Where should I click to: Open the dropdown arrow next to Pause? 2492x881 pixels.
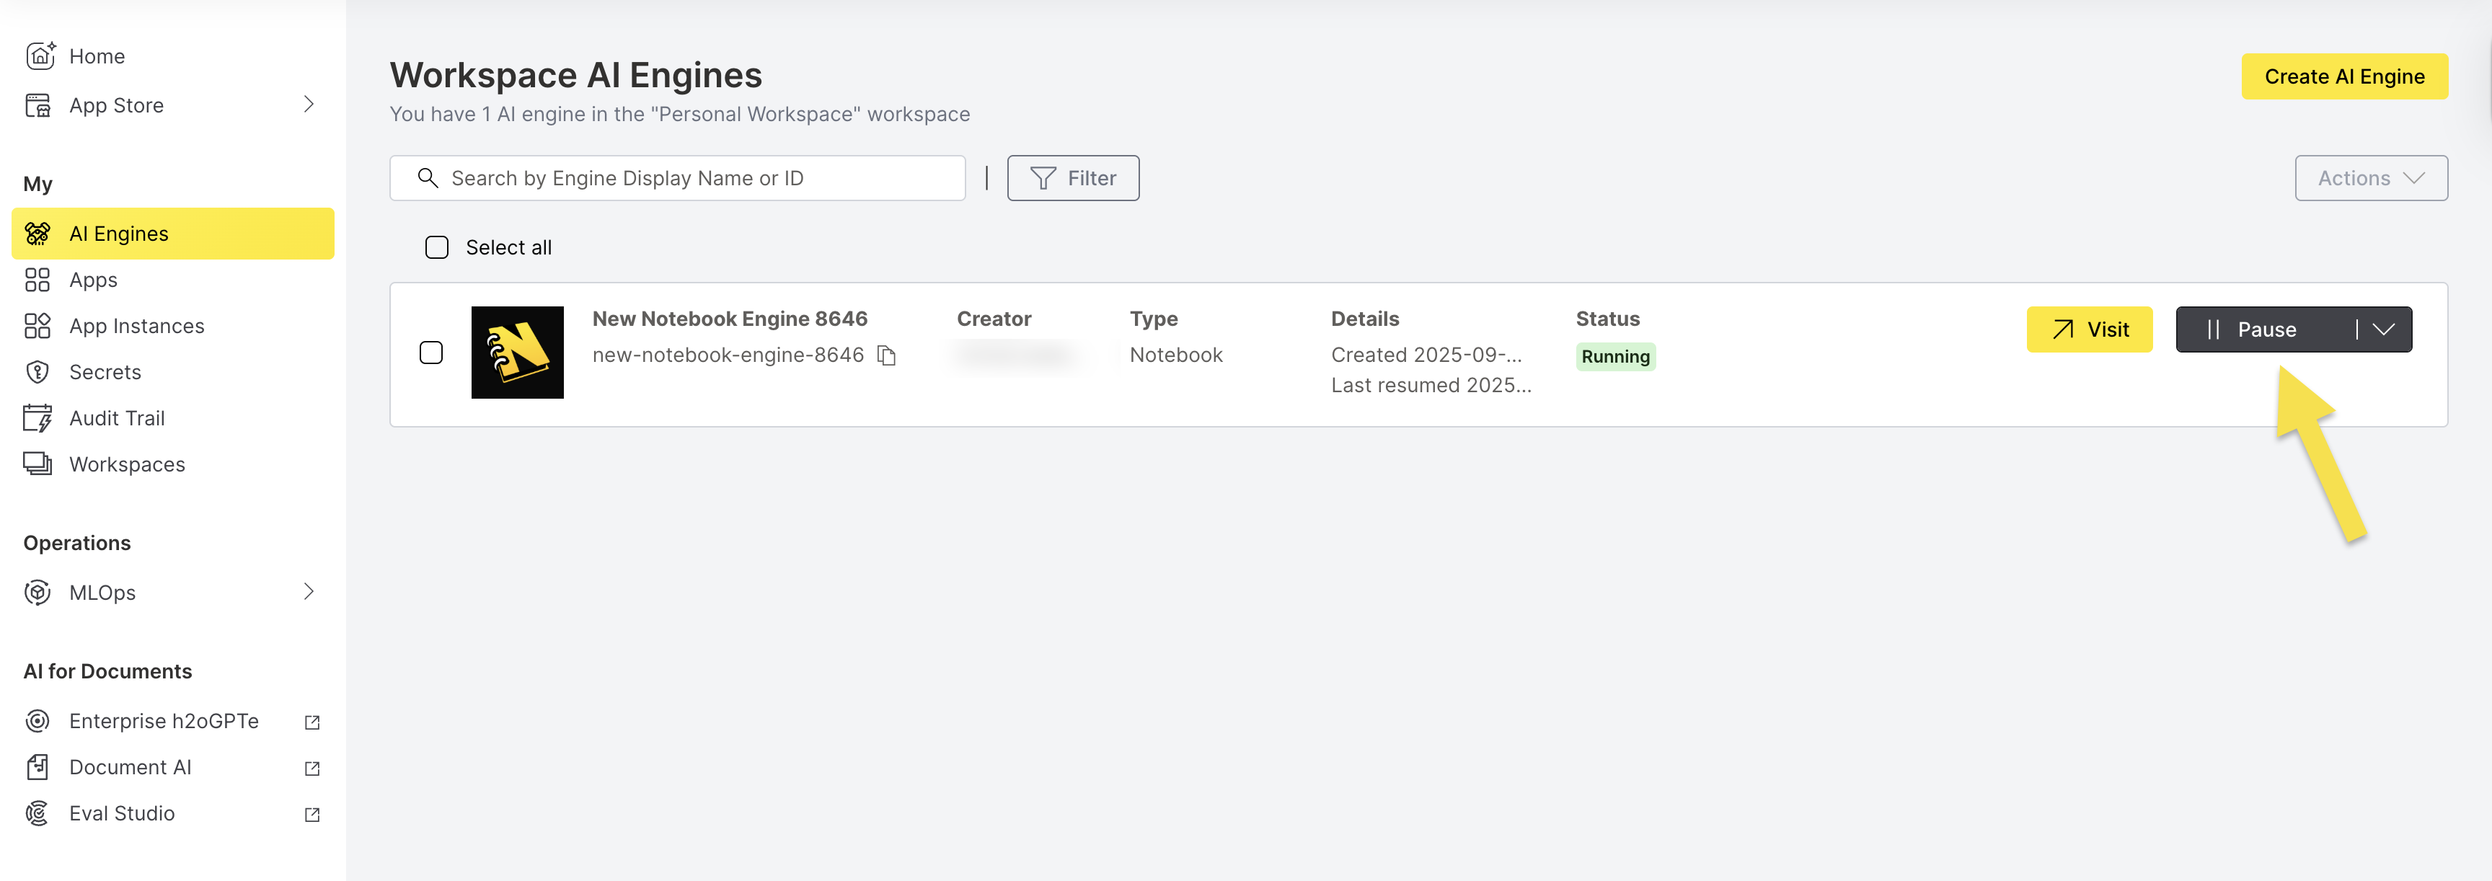(2384, 329)
